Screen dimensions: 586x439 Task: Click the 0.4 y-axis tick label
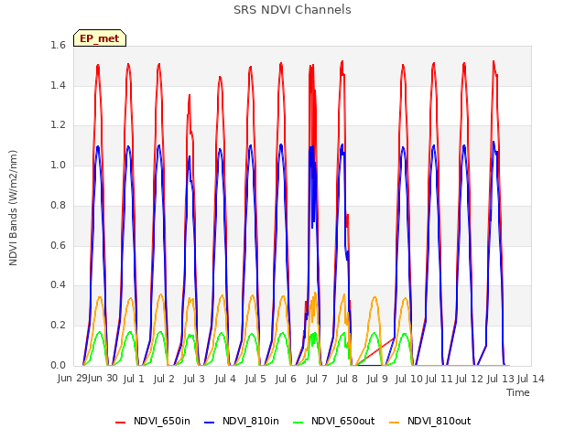58,285
